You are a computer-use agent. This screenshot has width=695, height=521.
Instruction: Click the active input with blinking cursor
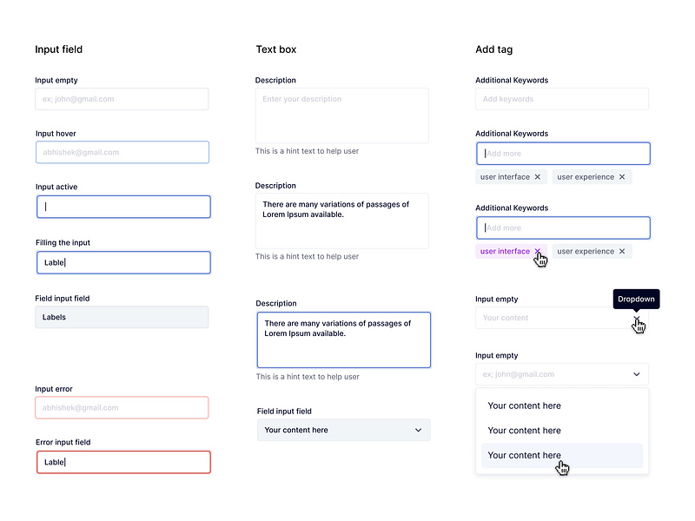pyautogui.click(x=122, y=207)
